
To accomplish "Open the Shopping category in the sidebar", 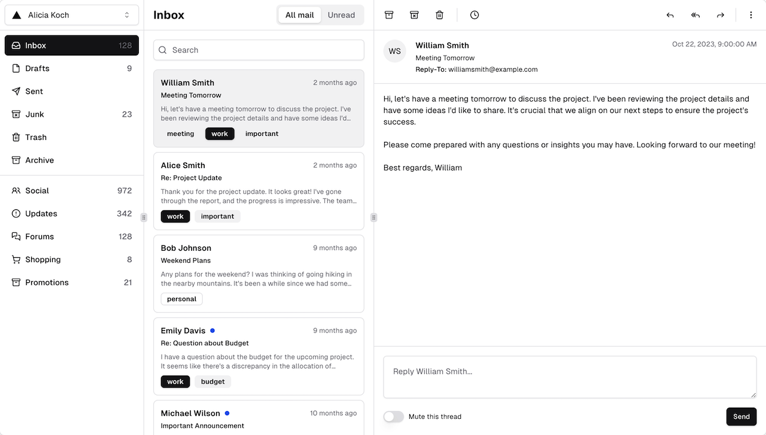I will point(43,259).
